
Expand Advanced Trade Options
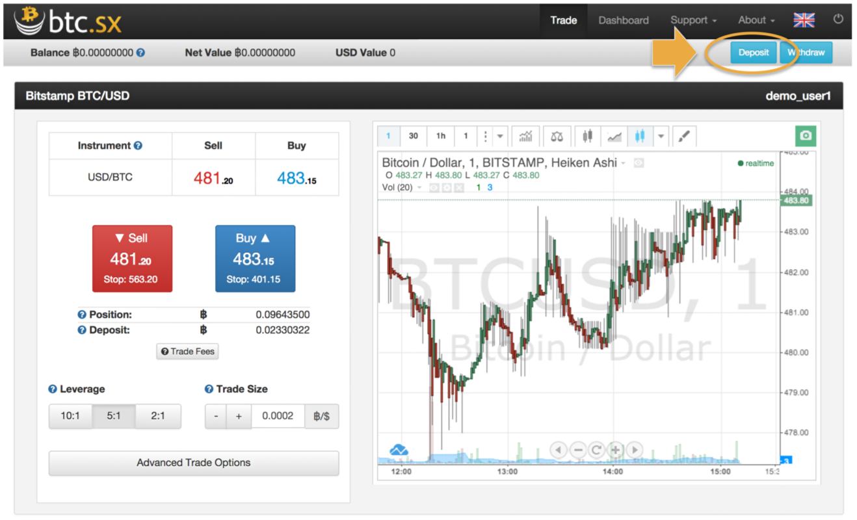(x=194, y=463)
